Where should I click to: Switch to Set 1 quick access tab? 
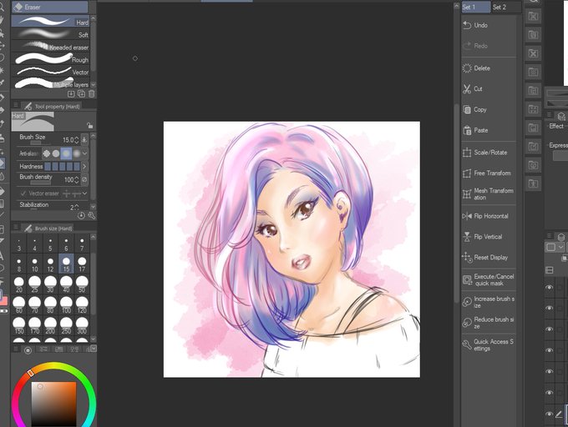pyautogui.click(x=476, y=7)
